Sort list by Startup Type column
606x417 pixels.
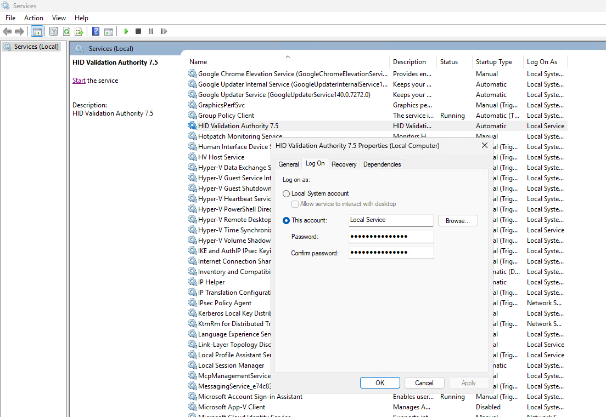click(493, 62)
